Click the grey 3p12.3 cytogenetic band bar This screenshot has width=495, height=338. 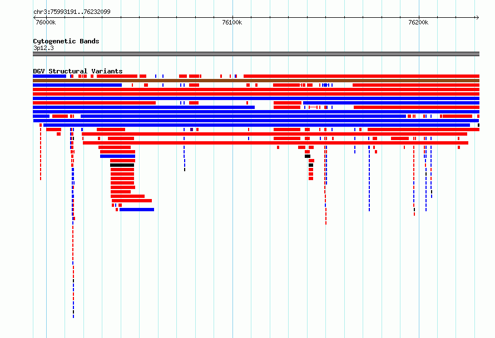(256, 54)
